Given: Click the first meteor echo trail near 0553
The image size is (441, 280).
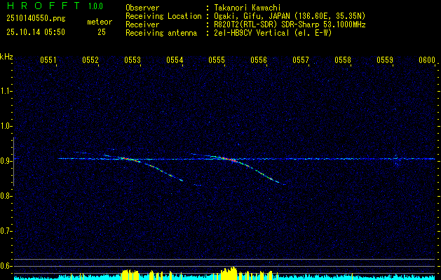Looking at the screenshot, I should coord(144,167).
